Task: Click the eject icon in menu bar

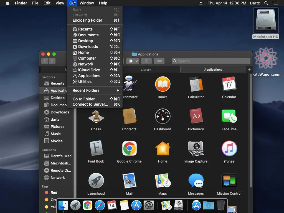Action: point(201,3)
